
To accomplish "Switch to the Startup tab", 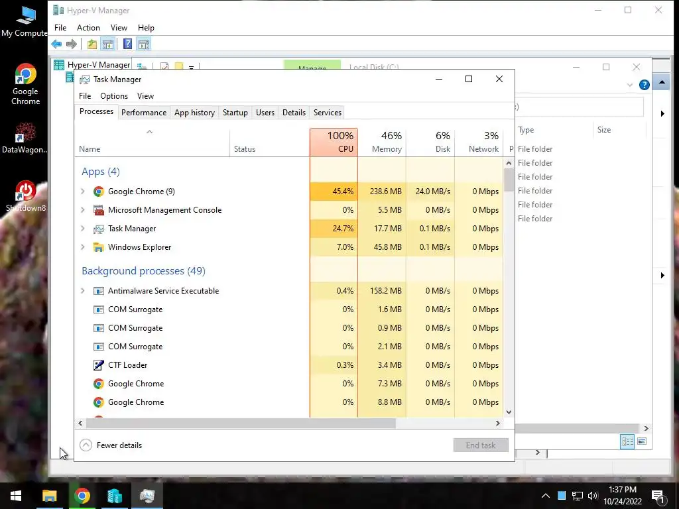I will 235,113.
